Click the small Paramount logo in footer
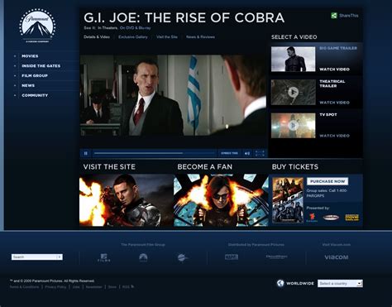Image resolution: width=392 pixels, height=307 pixels. tap(143, 257)
